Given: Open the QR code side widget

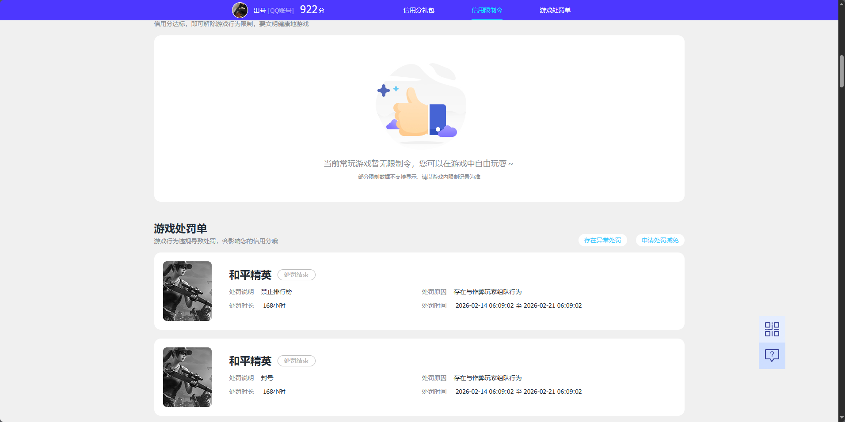Looking at the screenshot, I should click(772, 329).
